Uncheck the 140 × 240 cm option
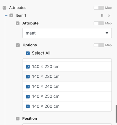Viewport: 117px width, 125px height. click(x=28, y=86)
